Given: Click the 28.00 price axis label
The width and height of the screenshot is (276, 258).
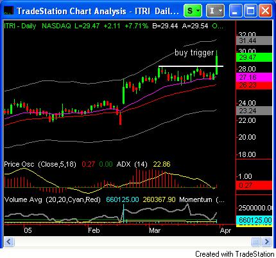Looking at the screenshot, I should point(247,69).
